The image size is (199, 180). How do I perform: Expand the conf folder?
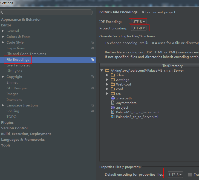[x=107, y=89]
